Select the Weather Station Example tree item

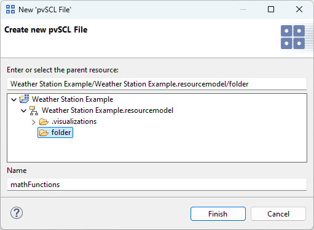(x=73, y=99)
